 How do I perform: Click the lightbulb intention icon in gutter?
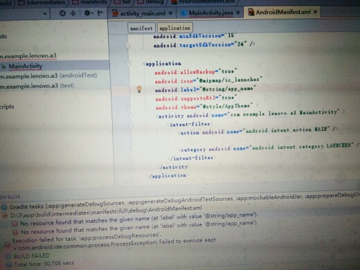pyautogui.click(x=139, y=89)
